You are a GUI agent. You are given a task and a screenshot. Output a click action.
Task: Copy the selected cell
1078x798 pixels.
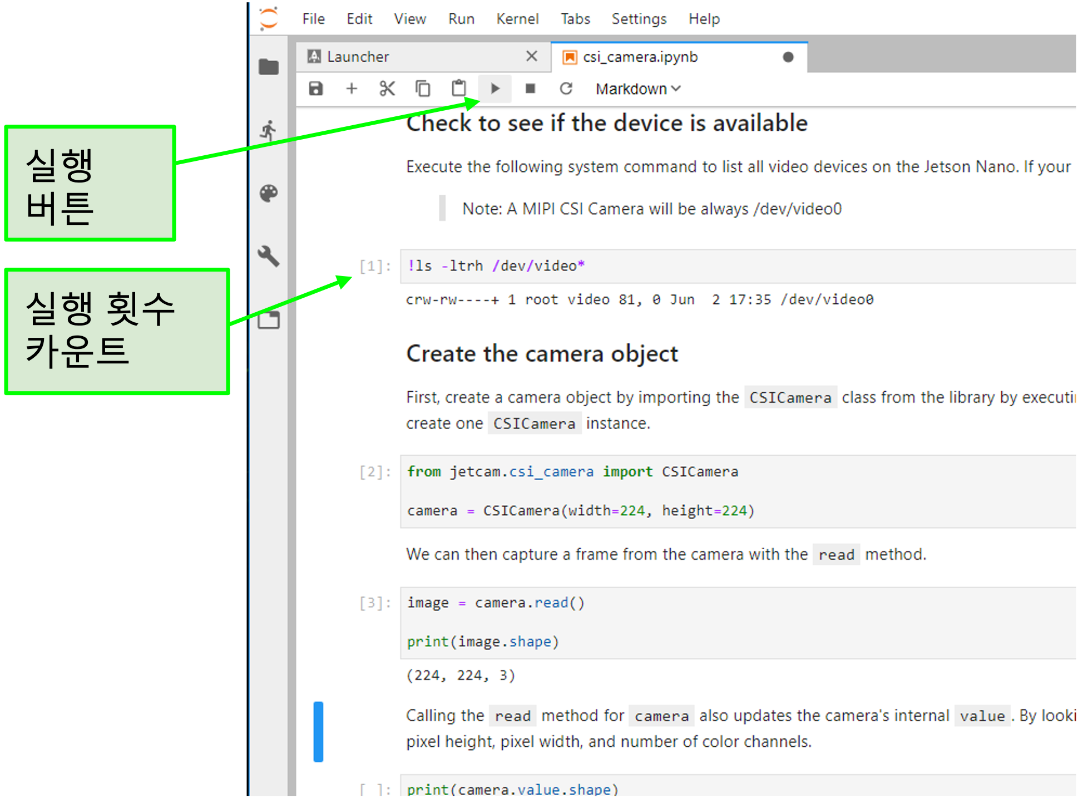click(x=423, y=88)
